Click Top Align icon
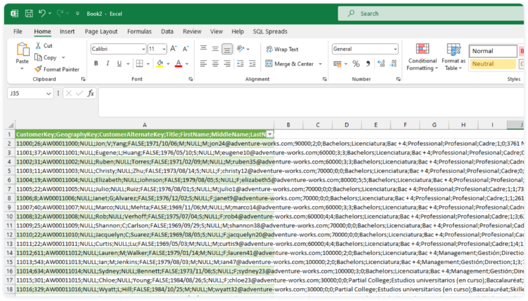528x301 pixels. 203,49
